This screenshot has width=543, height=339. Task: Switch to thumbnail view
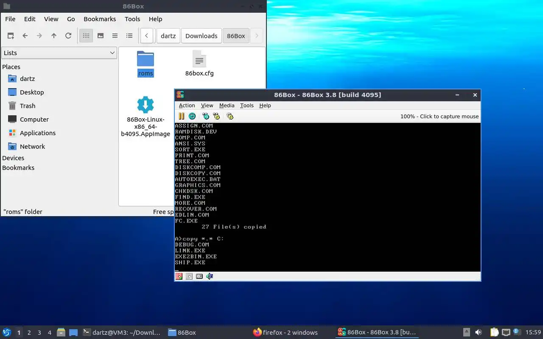[x=101, y=36]
